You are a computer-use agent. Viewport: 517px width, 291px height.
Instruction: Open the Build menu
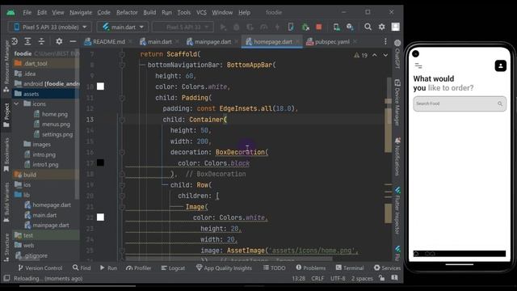click(149, 12)
